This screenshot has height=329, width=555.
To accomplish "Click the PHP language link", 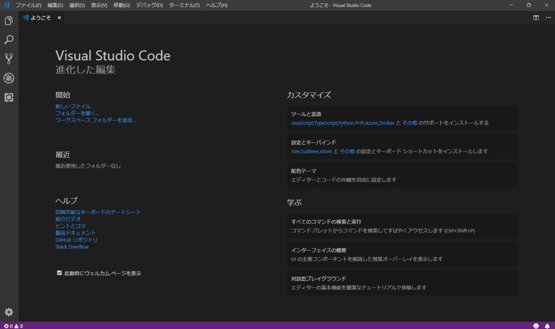I will 359,123.
